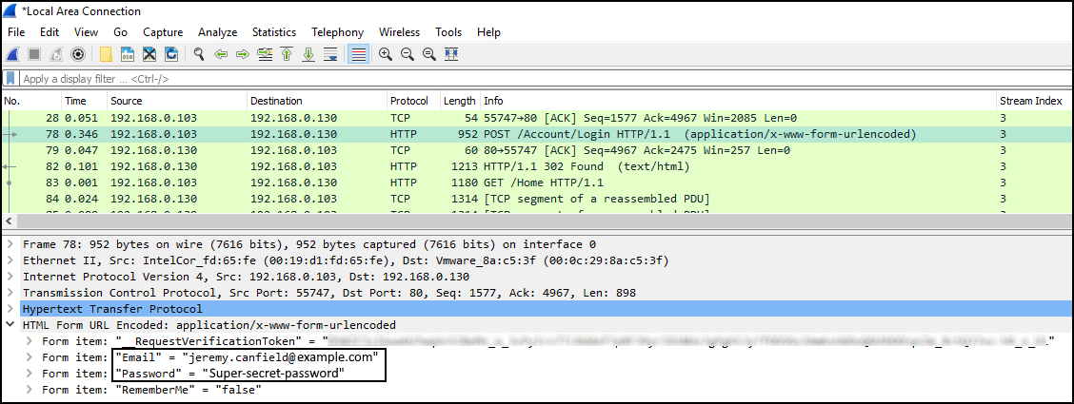Viewport: 1074px width, 404px height.
Task: Expand the Ethernet II details row
Action: click(9, 260)
